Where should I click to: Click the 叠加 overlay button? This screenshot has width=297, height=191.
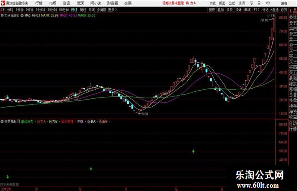tap(221, 10)
